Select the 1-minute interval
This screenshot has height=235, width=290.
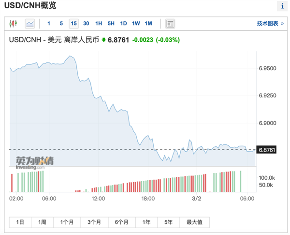point(49,23)
